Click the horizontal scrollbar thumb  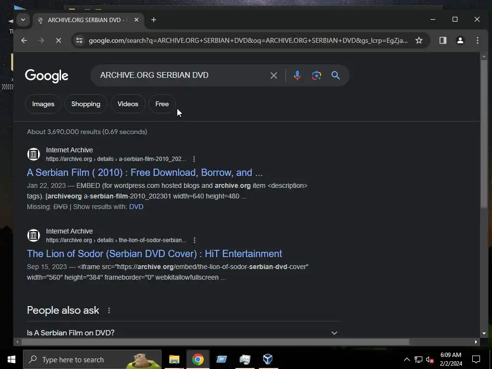click(x=215, y=342)
